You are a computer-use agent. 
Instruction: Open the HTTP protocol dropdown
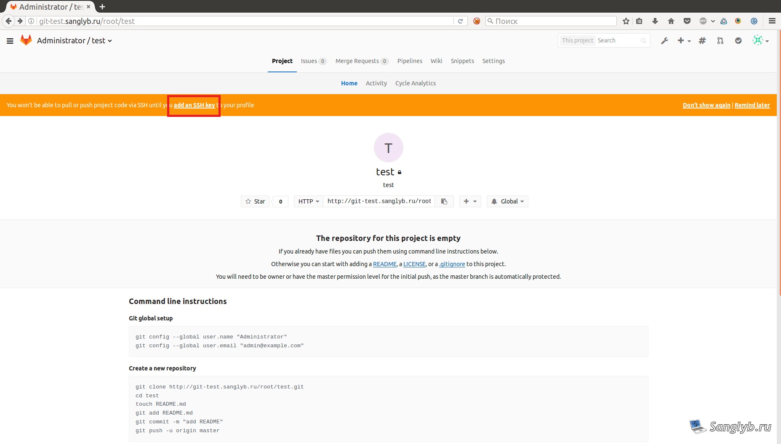(309, 201)
